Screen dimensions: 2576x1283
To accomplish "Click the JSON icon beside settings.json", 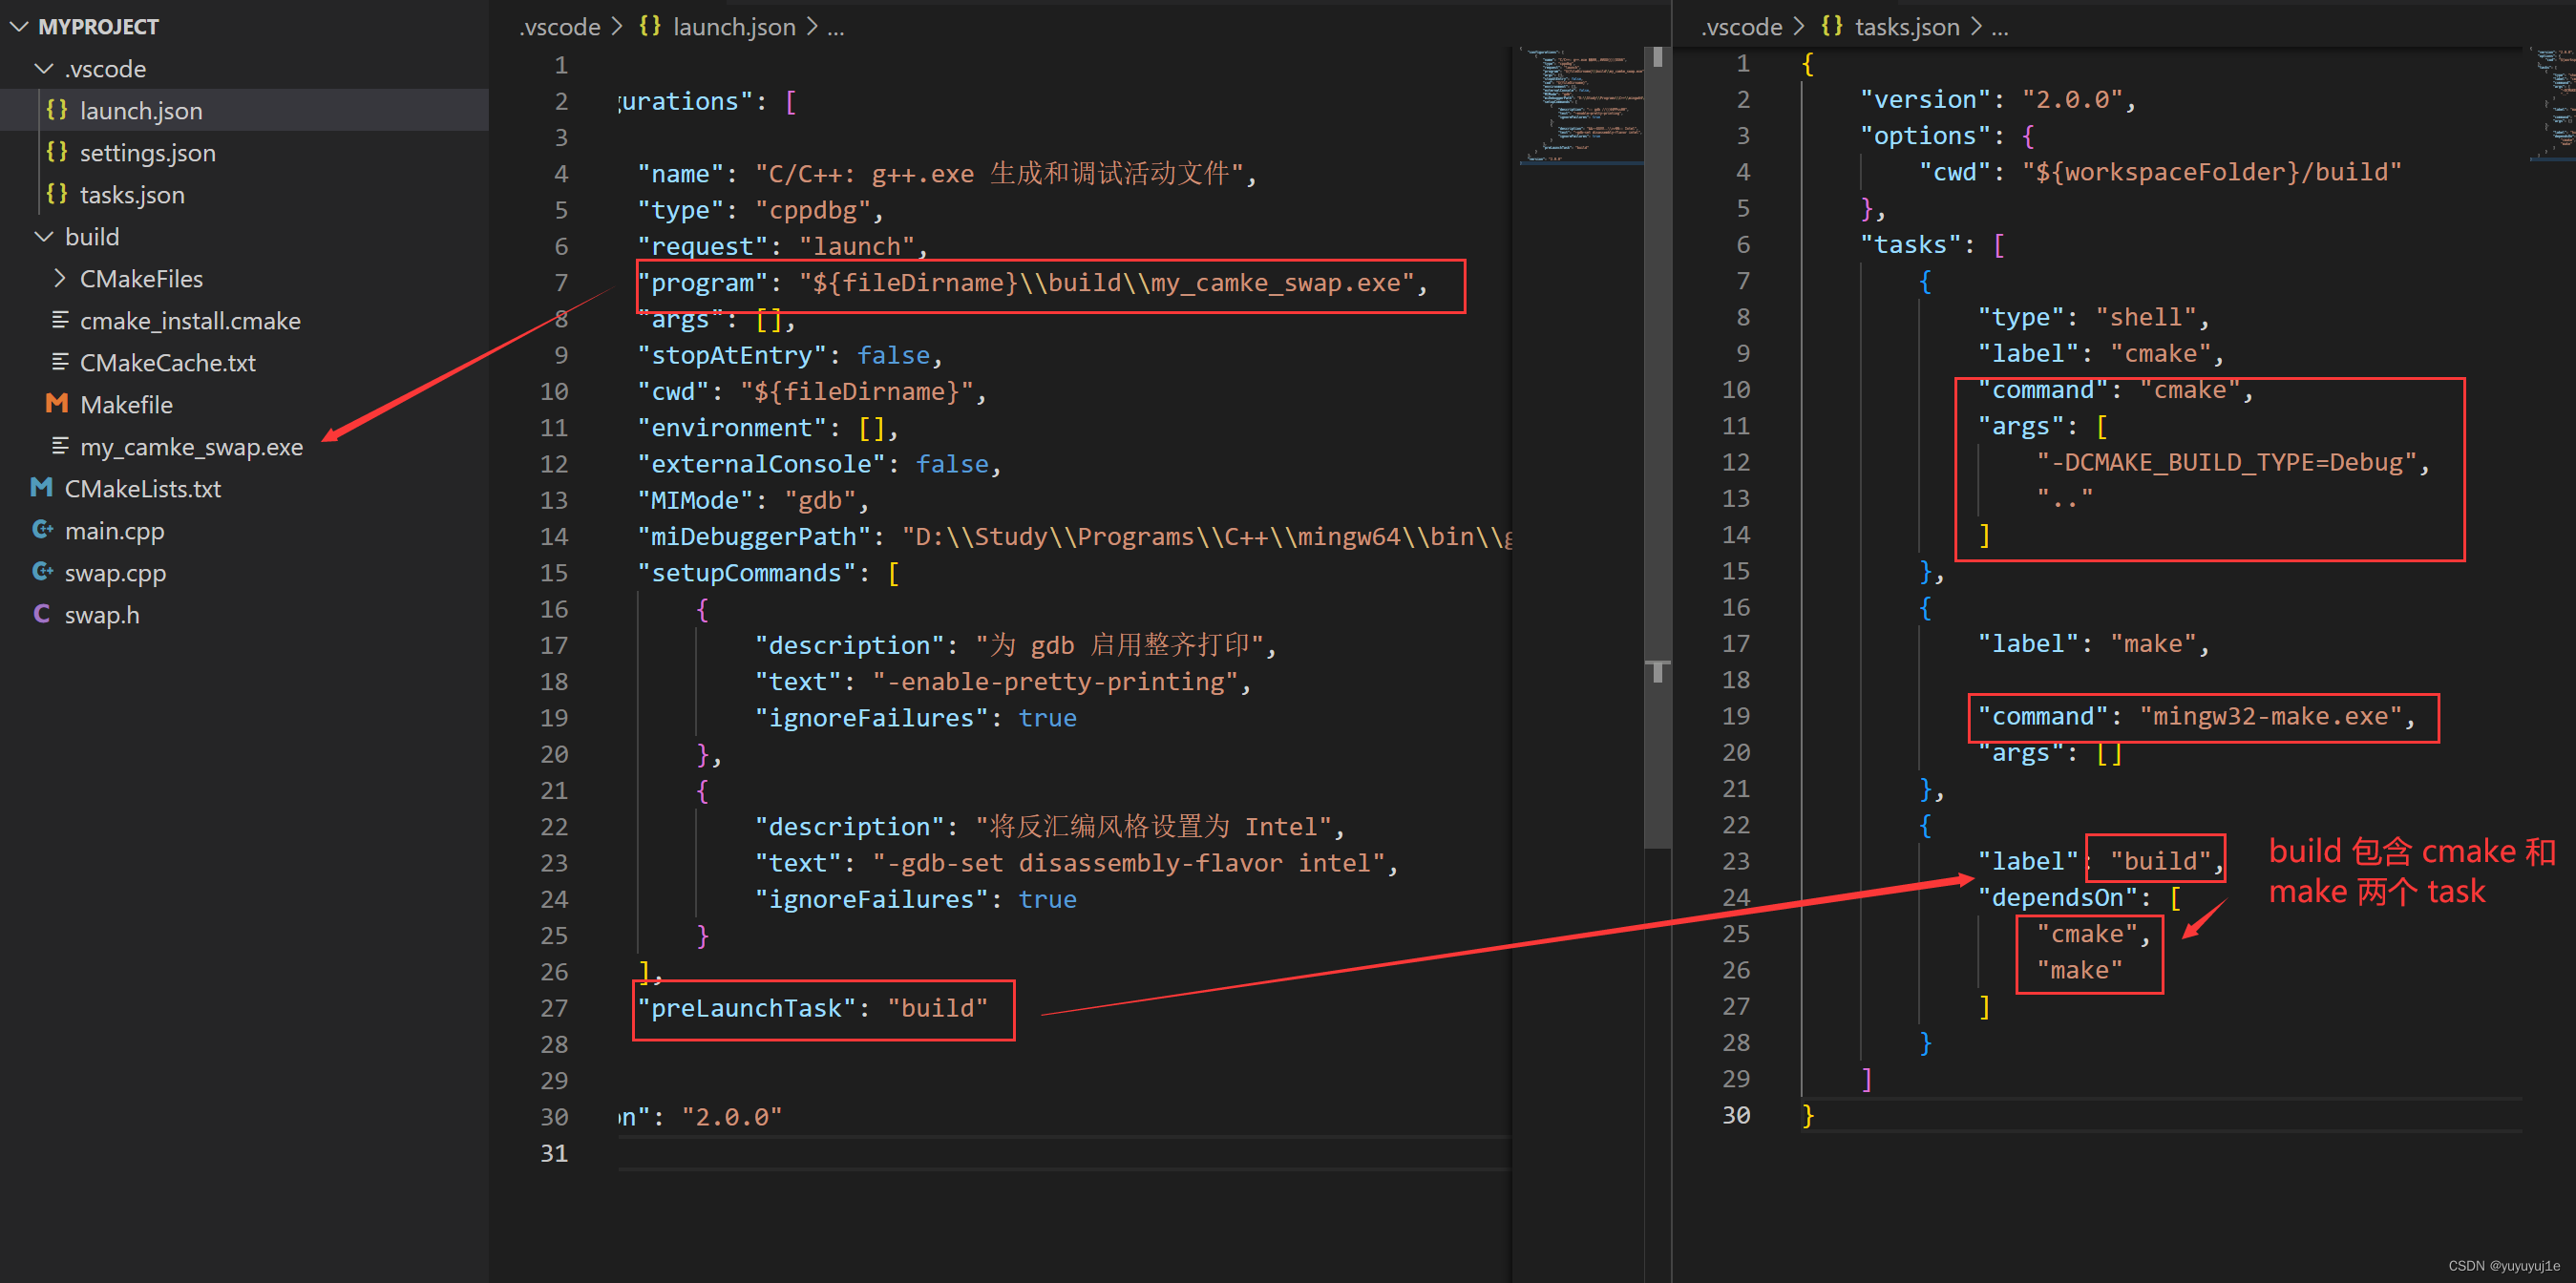I will [57, 152].
